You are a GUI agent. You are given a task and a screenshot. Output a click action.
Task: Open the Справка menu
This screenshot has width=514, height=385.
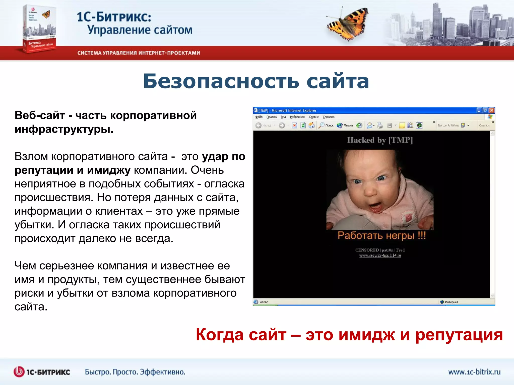click(329, 117)
